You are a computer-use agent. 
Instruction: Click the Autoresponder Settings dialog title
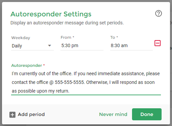click(x=51, y=14)
